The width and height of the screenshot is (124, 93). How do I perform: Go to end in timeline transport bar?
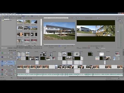28,78
